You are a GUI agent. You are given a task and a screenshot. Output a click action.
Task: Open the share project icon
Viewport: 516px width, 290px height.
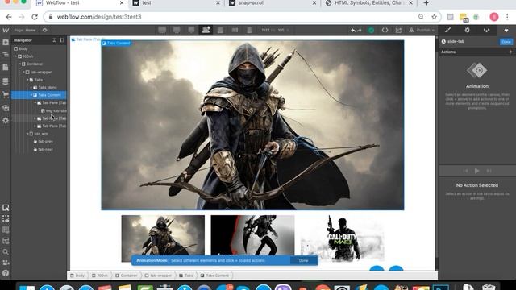click(398, 31)
